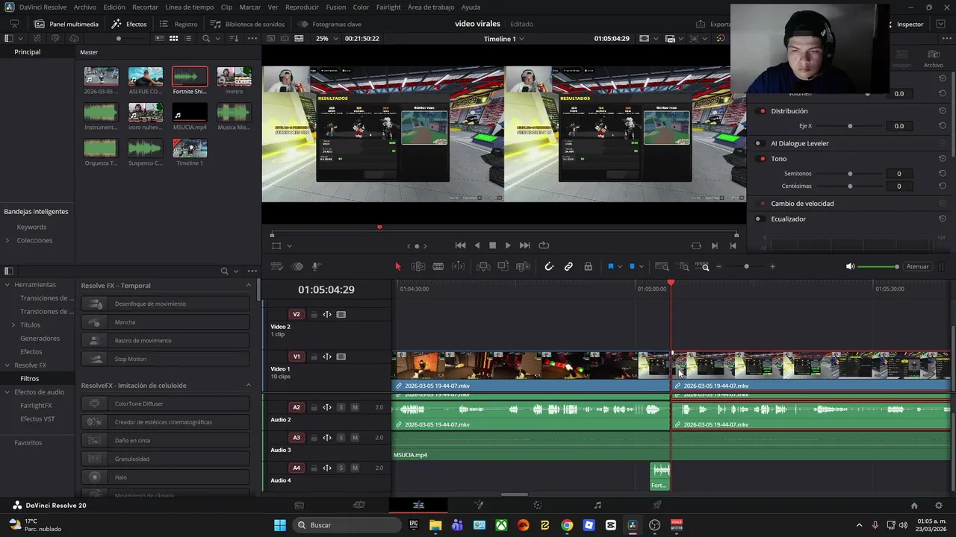This screenshot has height=537, width=956.
Task: Click the minus zoom-out timeline button
Action: [x=719, y=266]
